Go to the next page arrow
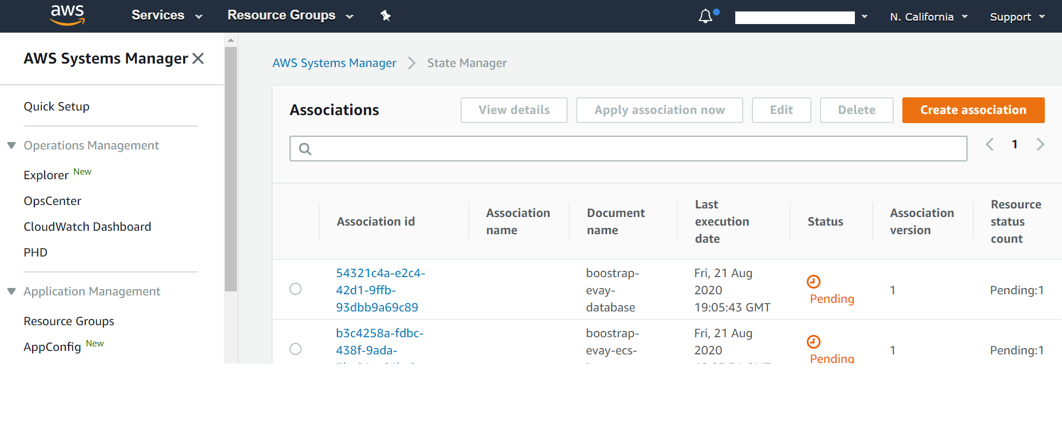Screen dimensions: 1062x446 click(x=1040, y=144)
